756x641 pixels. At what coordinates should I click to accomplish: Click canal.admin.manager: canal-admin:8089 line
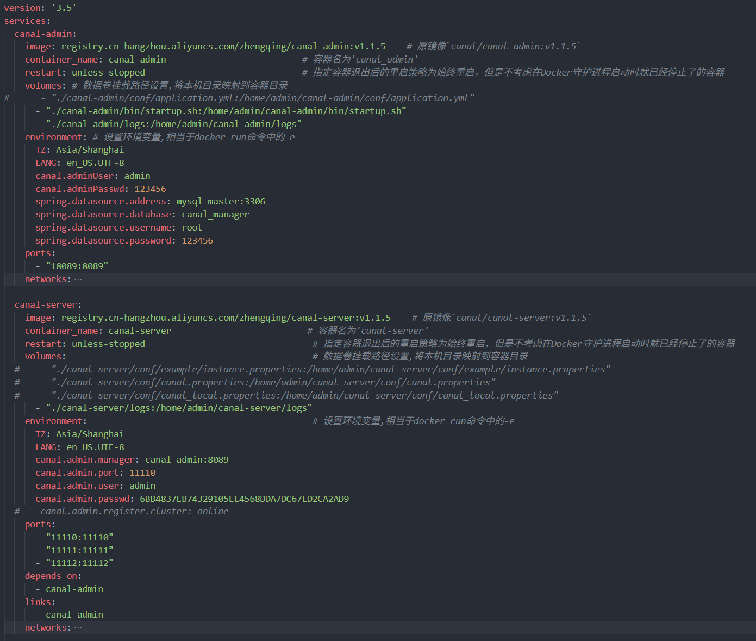tap(132, 460)
